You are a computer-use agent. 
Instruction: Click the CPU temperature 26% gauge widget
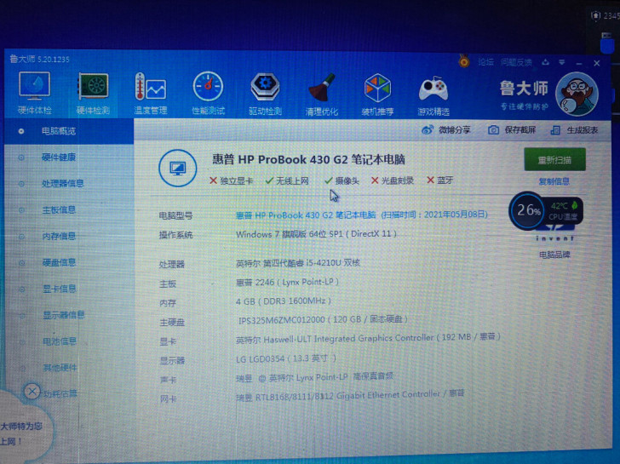546,210
